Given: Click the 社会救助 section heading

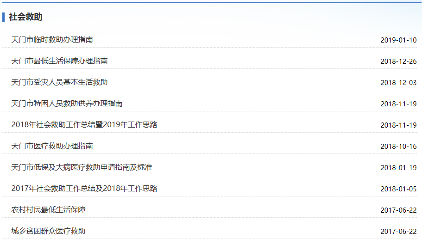Looking at the screenshot, I should pos(25,17).
